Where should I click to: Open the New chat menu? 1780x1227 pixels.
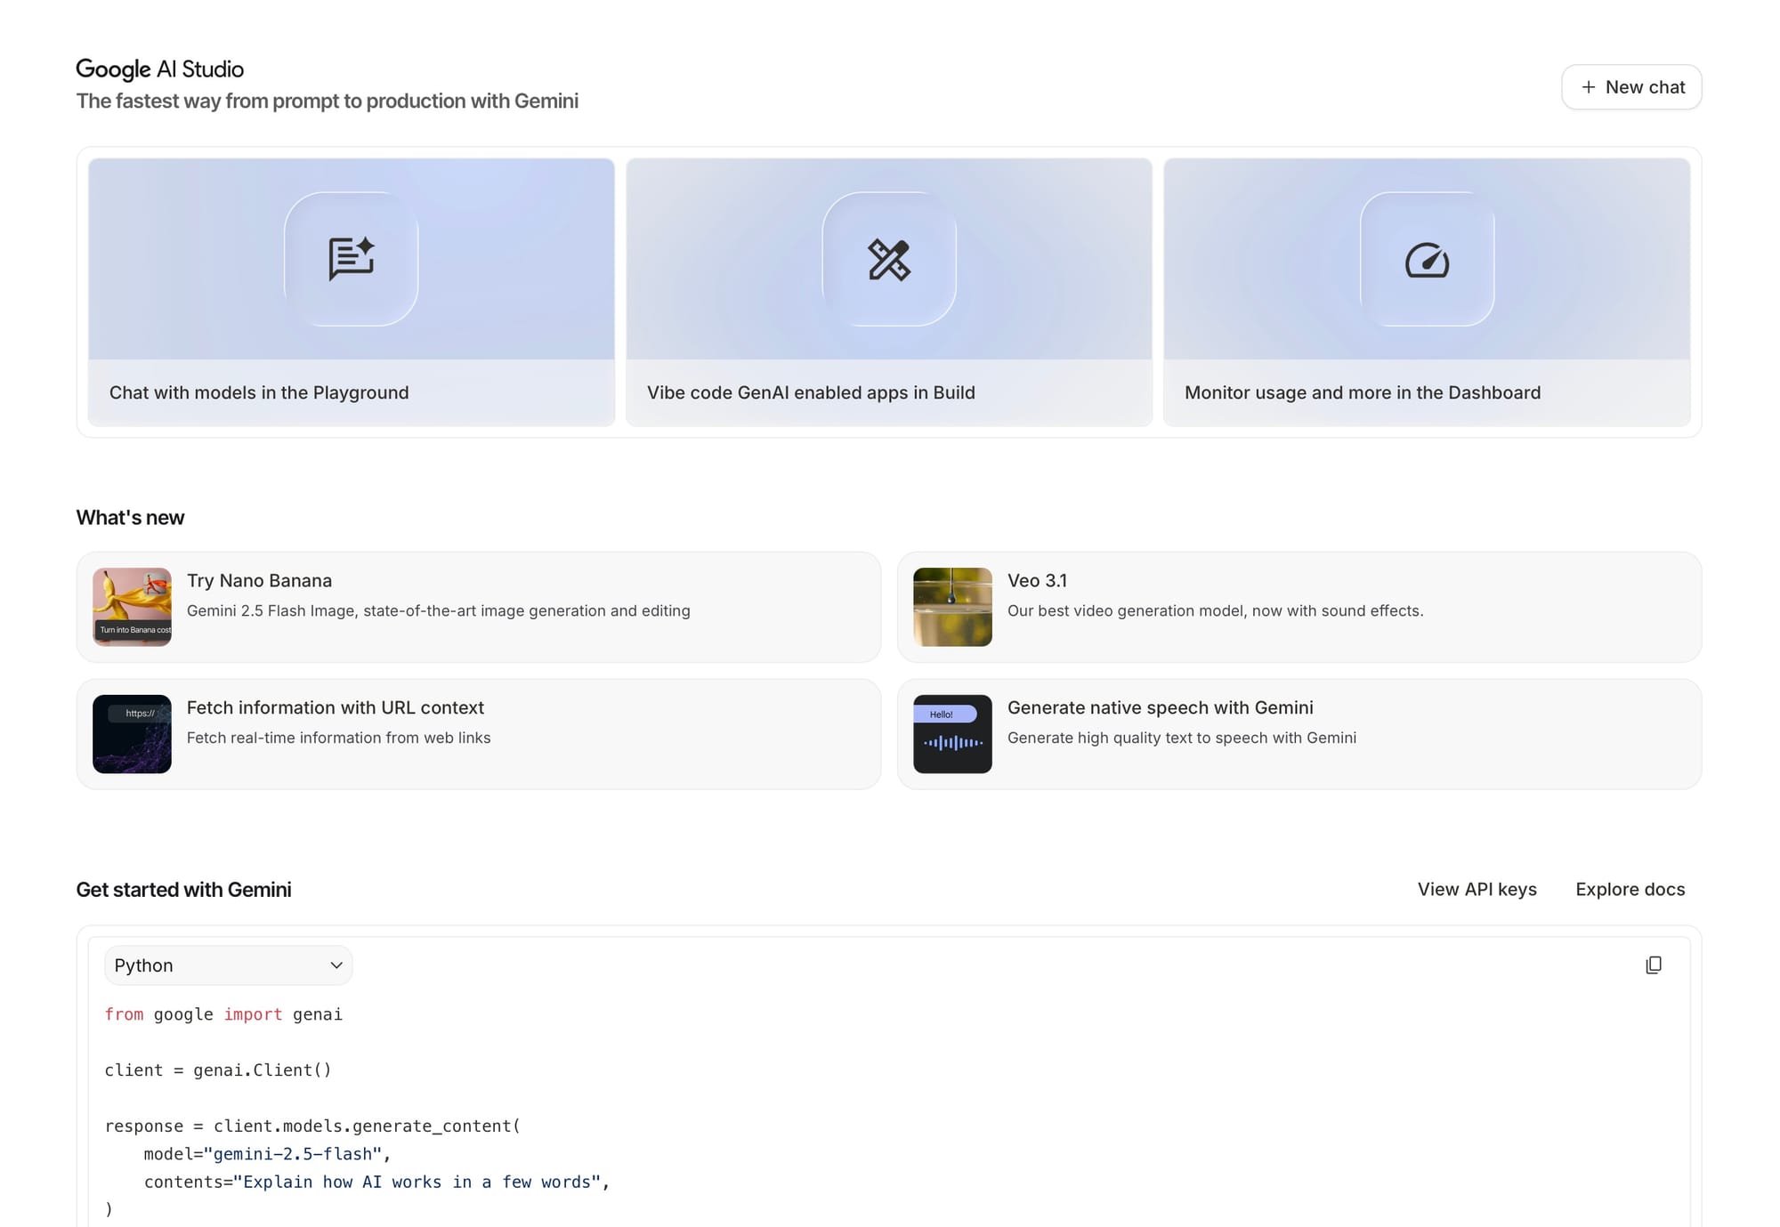click(x=1630, y=86)
